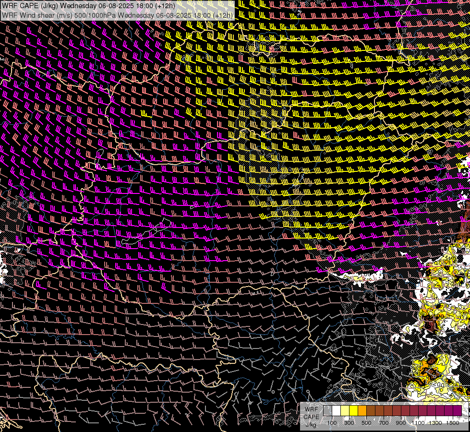Select the bright yellow CAPE legend swatch

pyautogui.click(x=353, y=410)
